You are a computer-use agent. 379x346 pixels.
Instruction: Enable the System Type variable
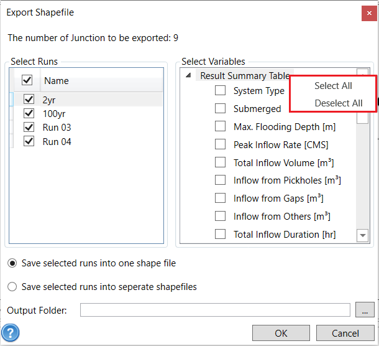coord(221,90)
